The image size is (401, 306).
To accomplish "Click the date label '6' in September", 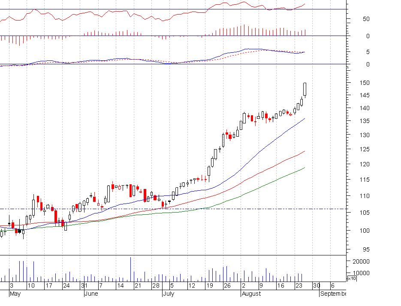I will pos(333,285).
